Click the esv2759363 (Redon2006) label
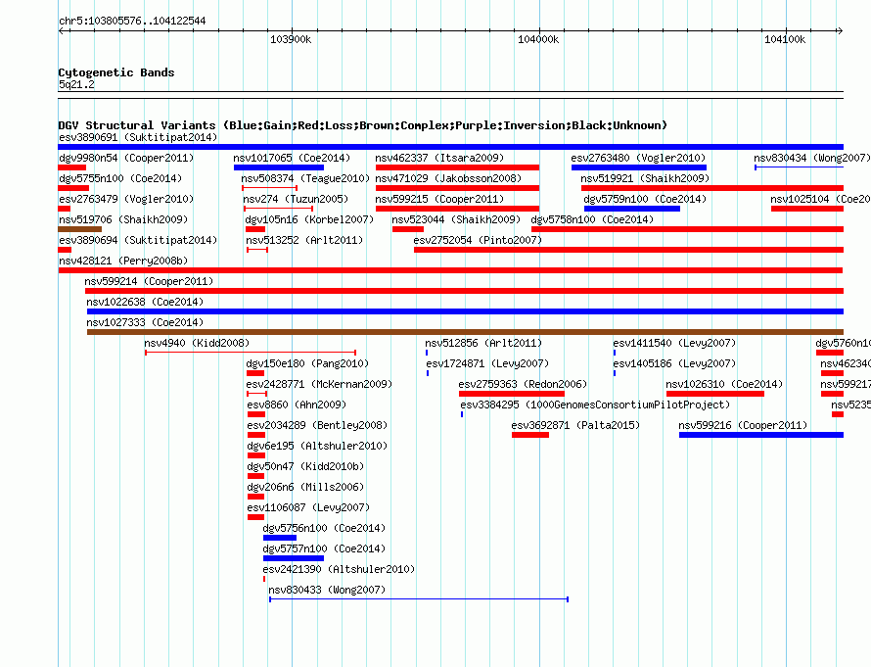This screenshot has height=667, width=871. pyautogui.click(x=523, y=384)
